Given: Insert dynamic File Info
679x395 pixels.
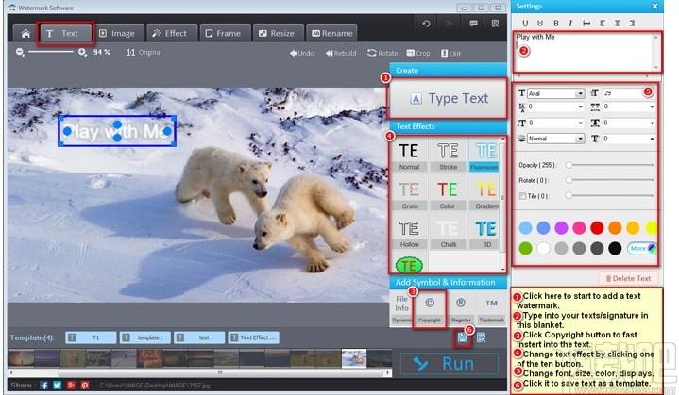Looking at the screenshot, I should coord(401,309).
